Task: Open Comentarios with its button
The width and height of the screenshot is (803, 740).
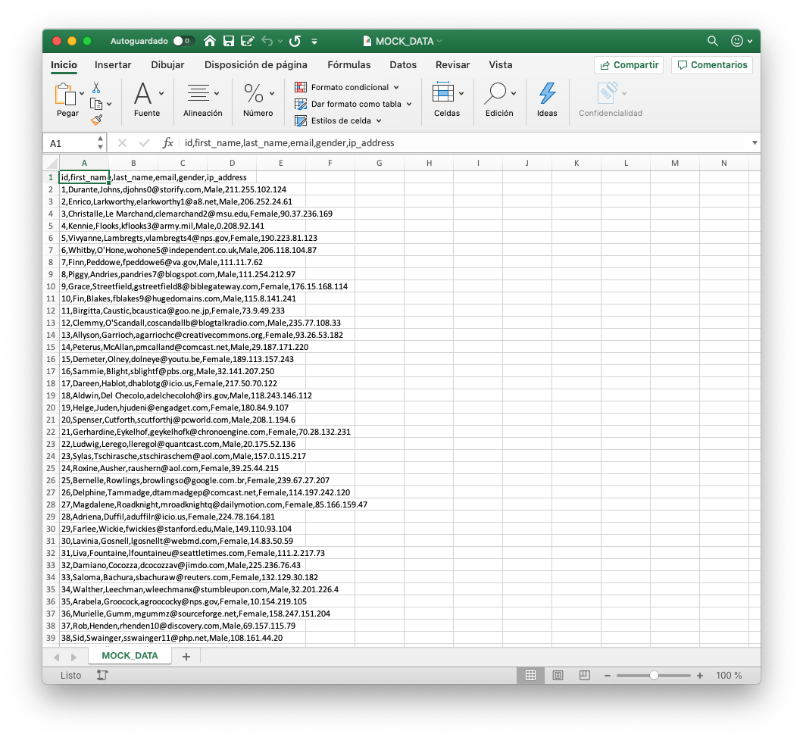Action: tap(711, 65)
